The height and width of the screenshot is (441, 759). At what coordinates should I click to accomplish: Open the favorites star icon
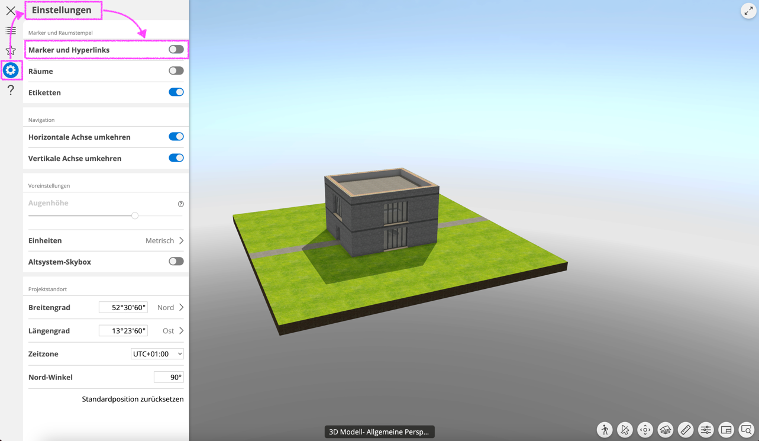(x=11, y=50)
